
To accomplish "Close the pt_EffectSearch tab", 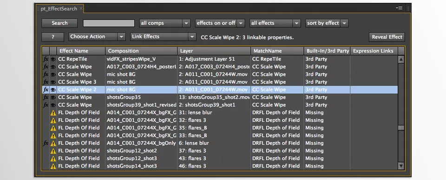I will click(x=81, y=8).
